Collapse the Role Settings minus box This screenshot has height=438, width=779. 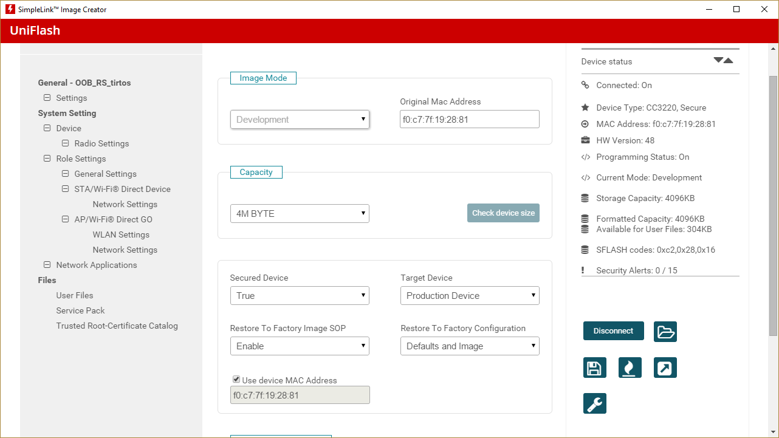(47, 159)
